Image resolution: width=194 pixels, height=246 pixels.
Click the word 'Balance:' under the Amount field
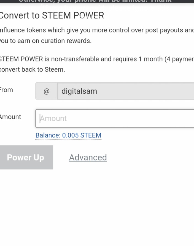48,135
